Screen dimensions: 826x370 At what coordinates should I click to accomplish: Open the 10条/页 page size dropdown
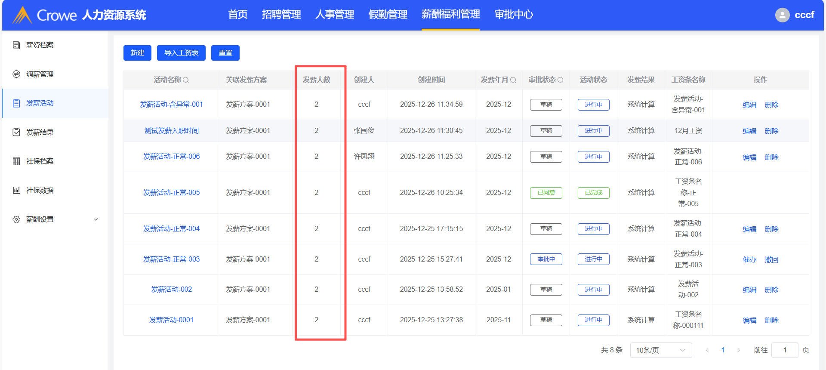[660, 350]
